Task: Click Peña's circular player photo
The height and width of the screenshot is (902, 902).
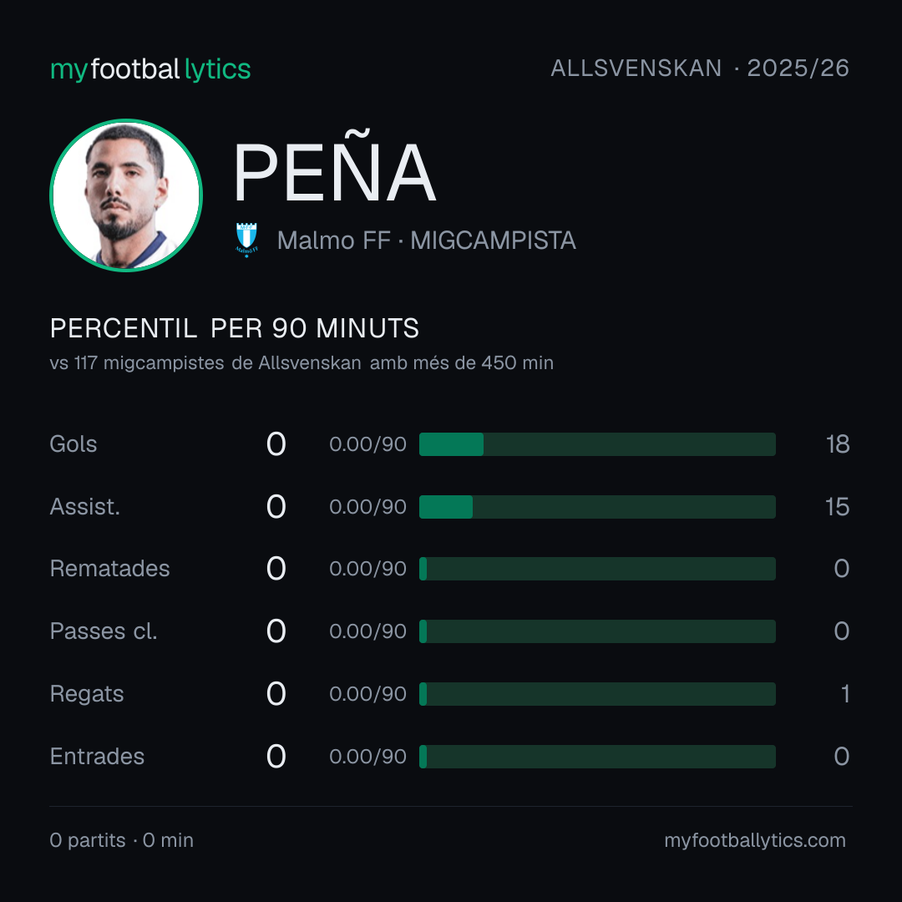Action: tap(126, 195)
